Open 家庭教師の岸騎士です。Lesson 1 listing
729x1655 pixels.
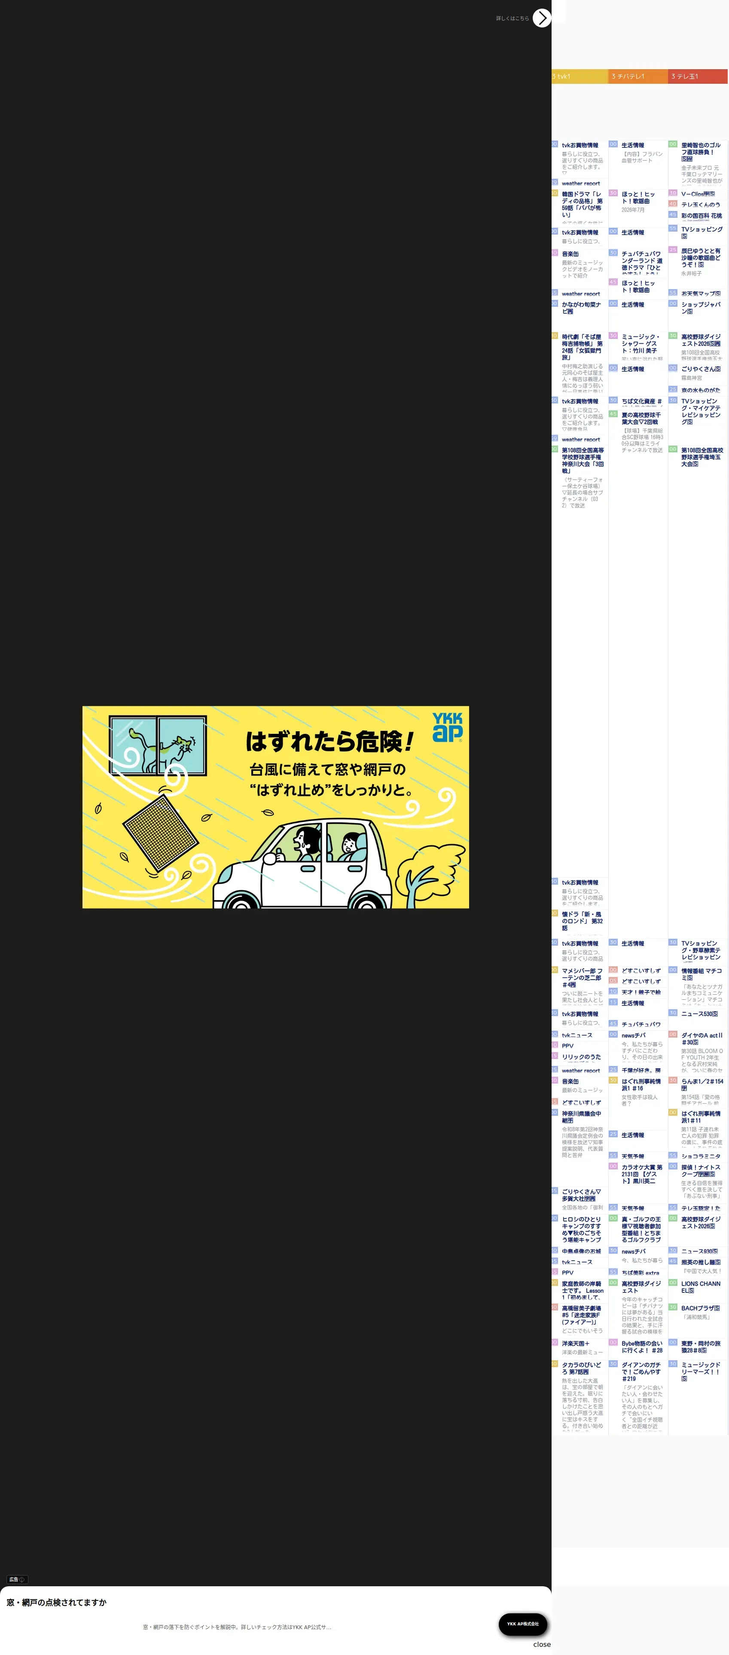point(583,1290)
